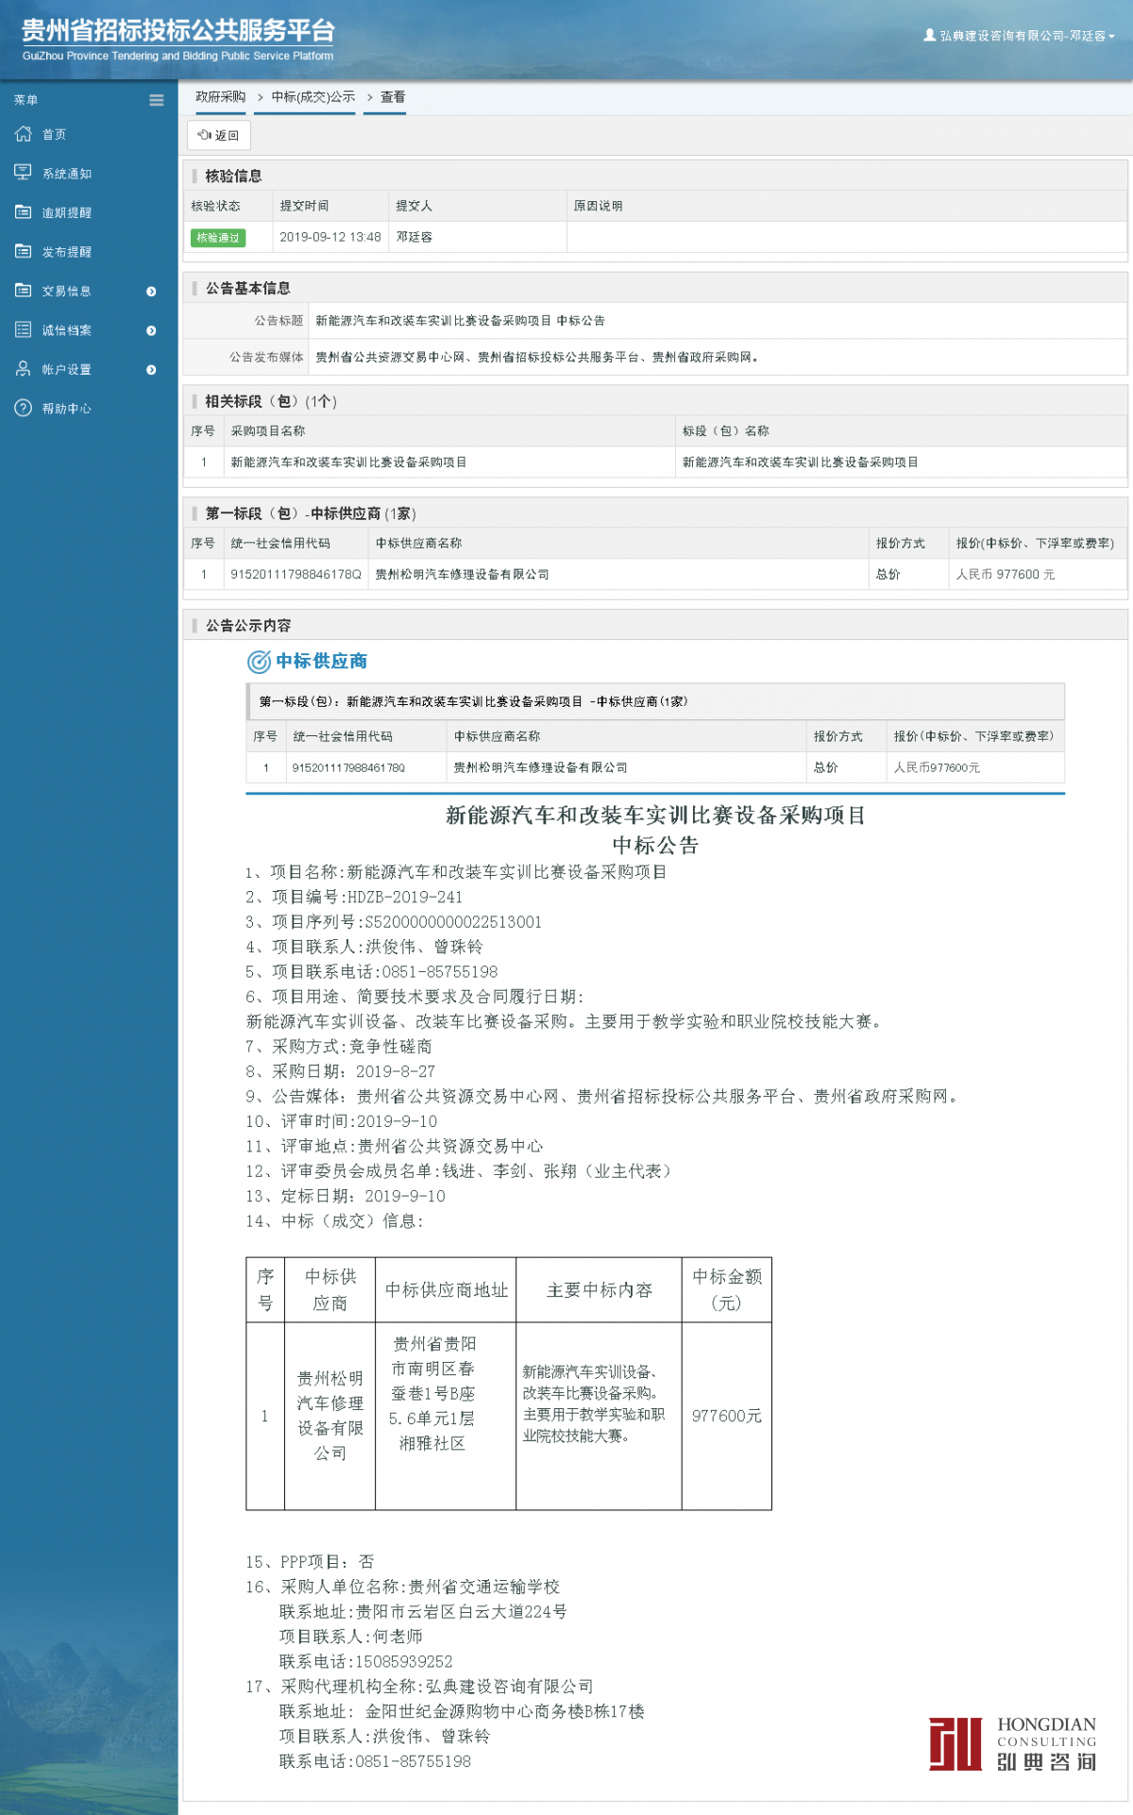Viewport: 1133px width, 1815px height.
Task: Click the user avatar icon in header
Action: point(929,35)
